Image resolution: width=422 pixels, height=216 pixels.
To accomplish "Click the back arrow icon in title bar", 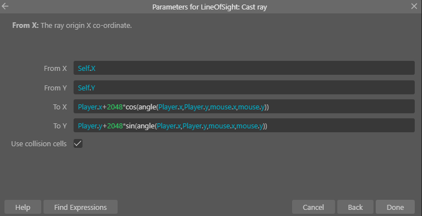I will (x=5, y=6).
